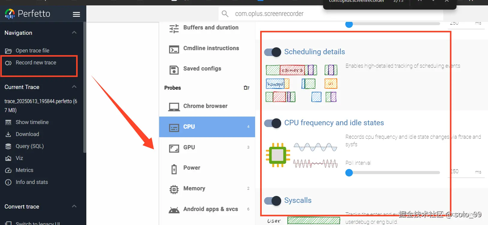Open Info and stats page

pos(32,182)
